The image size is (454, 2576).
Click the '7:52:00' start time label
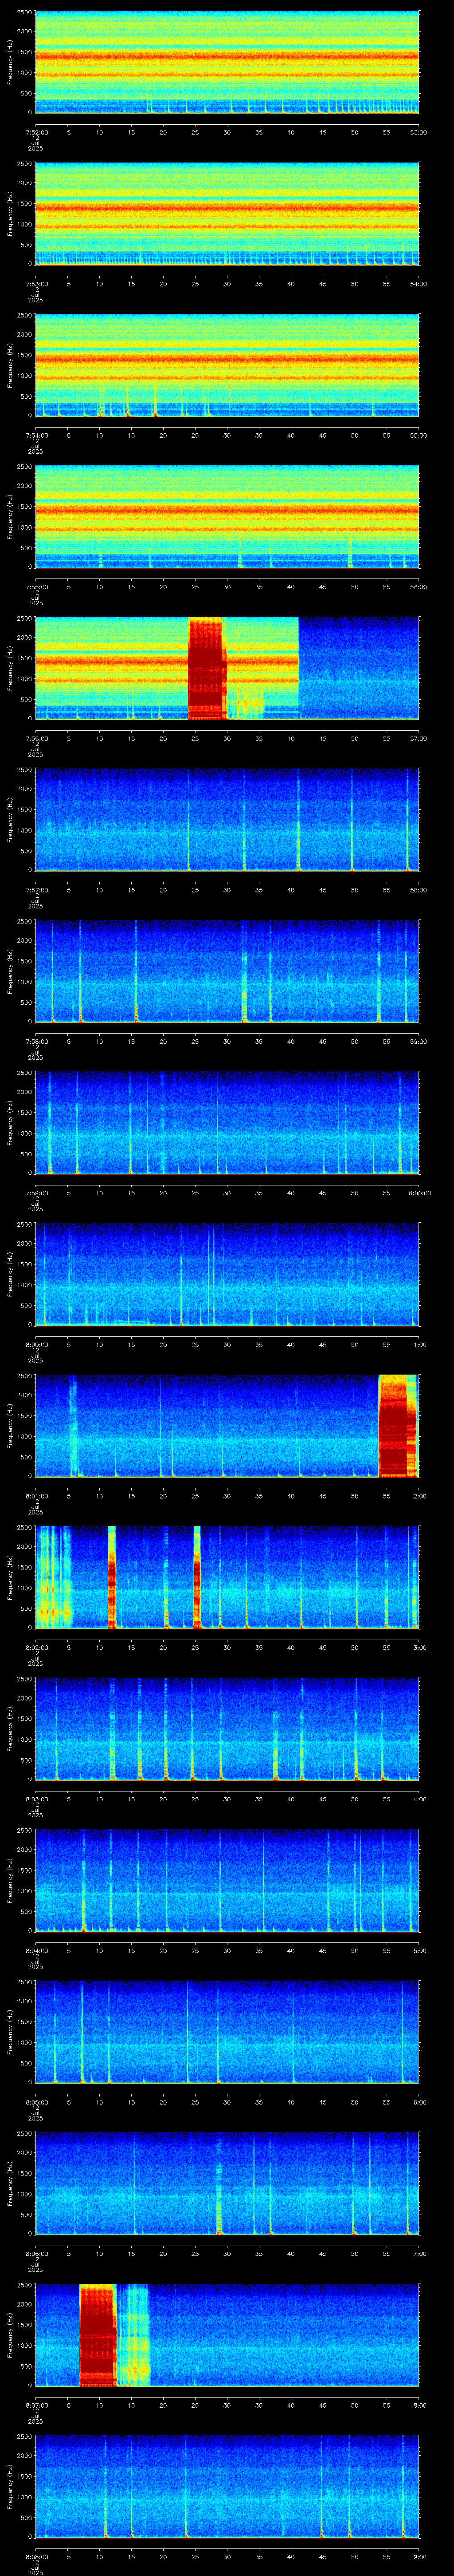[37, 131]
